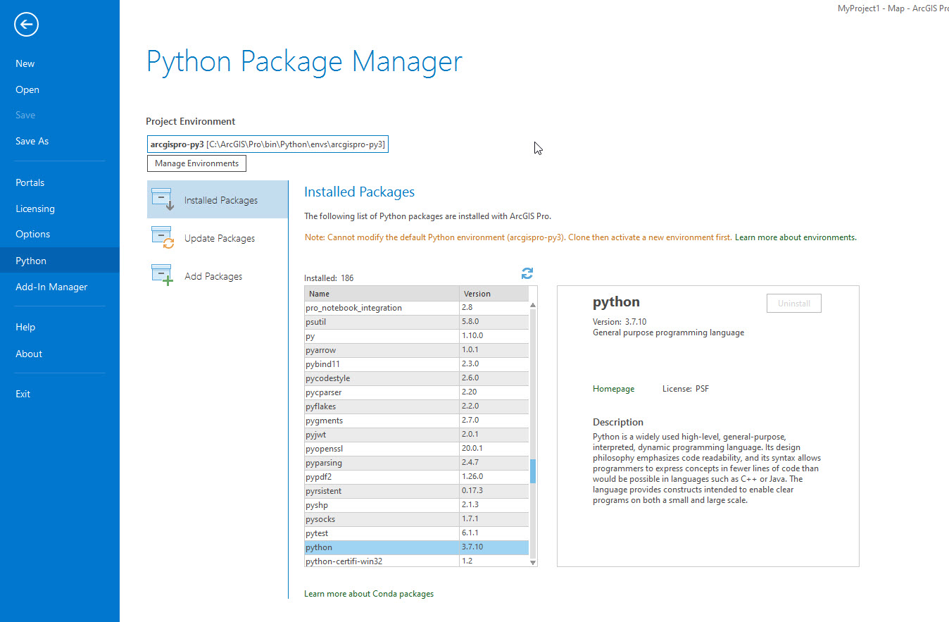
Task: Click the refresh installed packages icon
Action: [x=527, y=273]
